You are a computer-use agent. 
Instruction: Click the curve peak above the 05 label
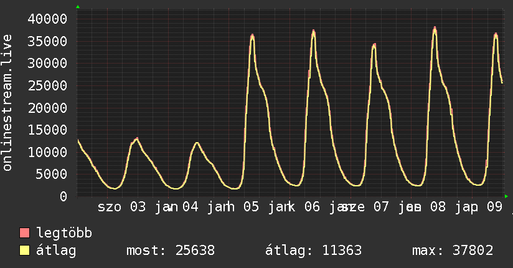(252, 36)
